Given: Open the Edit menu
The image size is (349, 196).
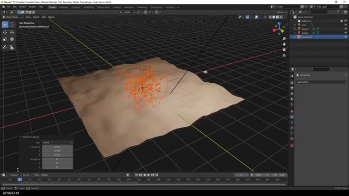Looking at the screenshot, I should (x=15, y=7).
